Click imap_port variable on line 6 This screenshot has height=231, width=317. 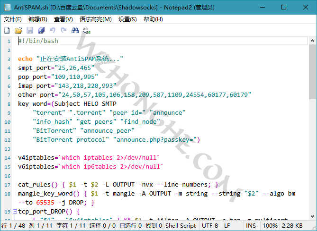(35, 86)
